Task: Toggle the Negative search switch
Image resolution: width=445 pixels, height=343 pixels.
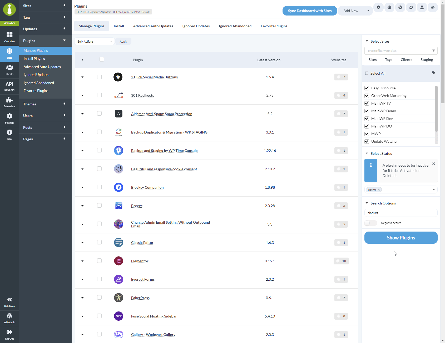Action: point(370,223)
